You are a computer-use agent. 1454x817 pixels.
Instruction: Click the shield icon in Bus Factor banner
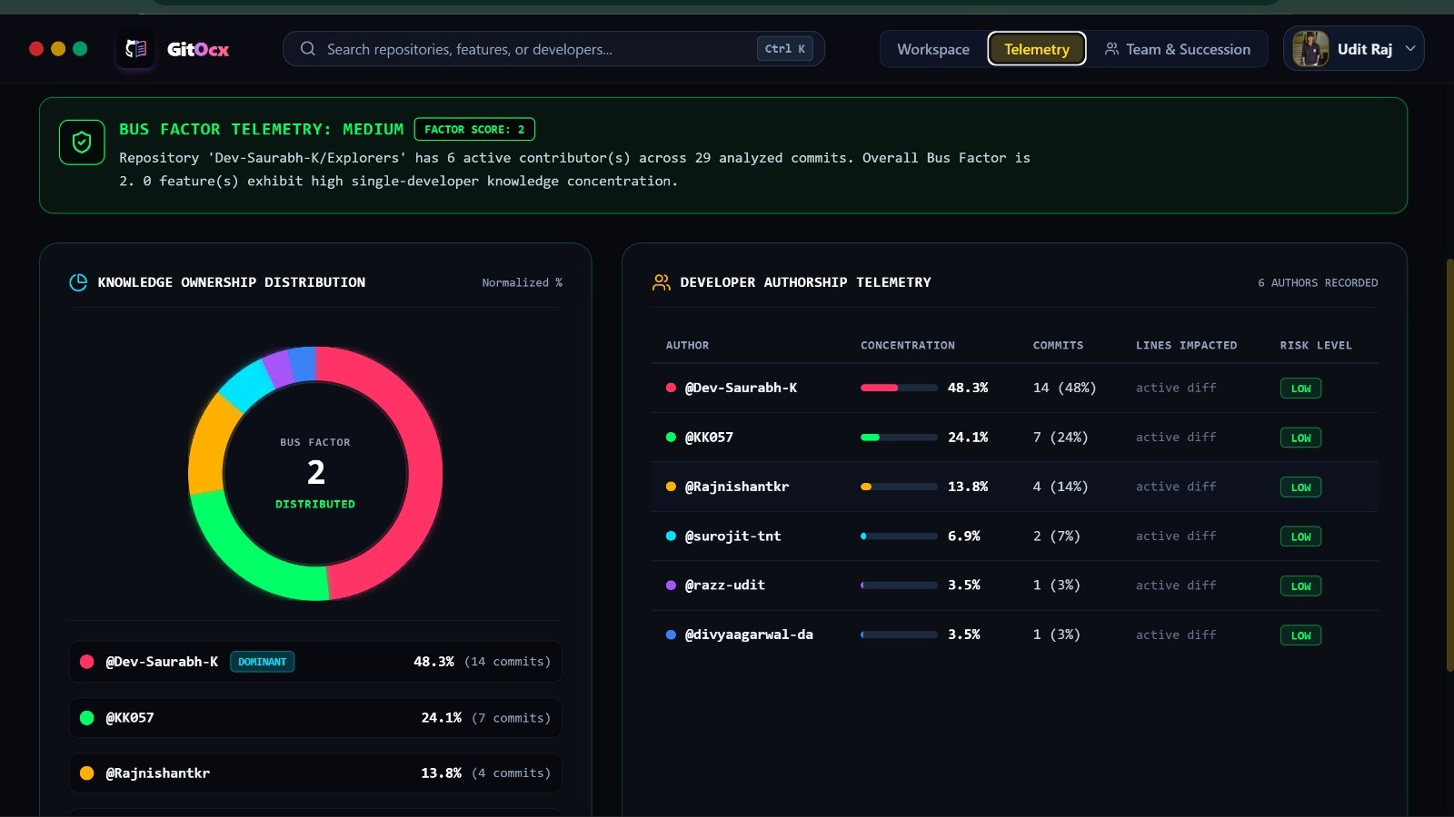pos(82,143)
